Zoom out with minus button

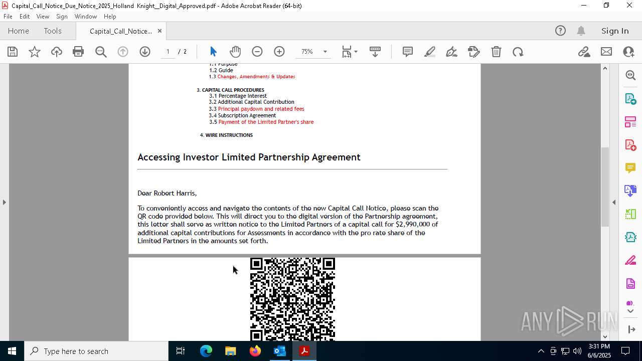coord(257,52)
